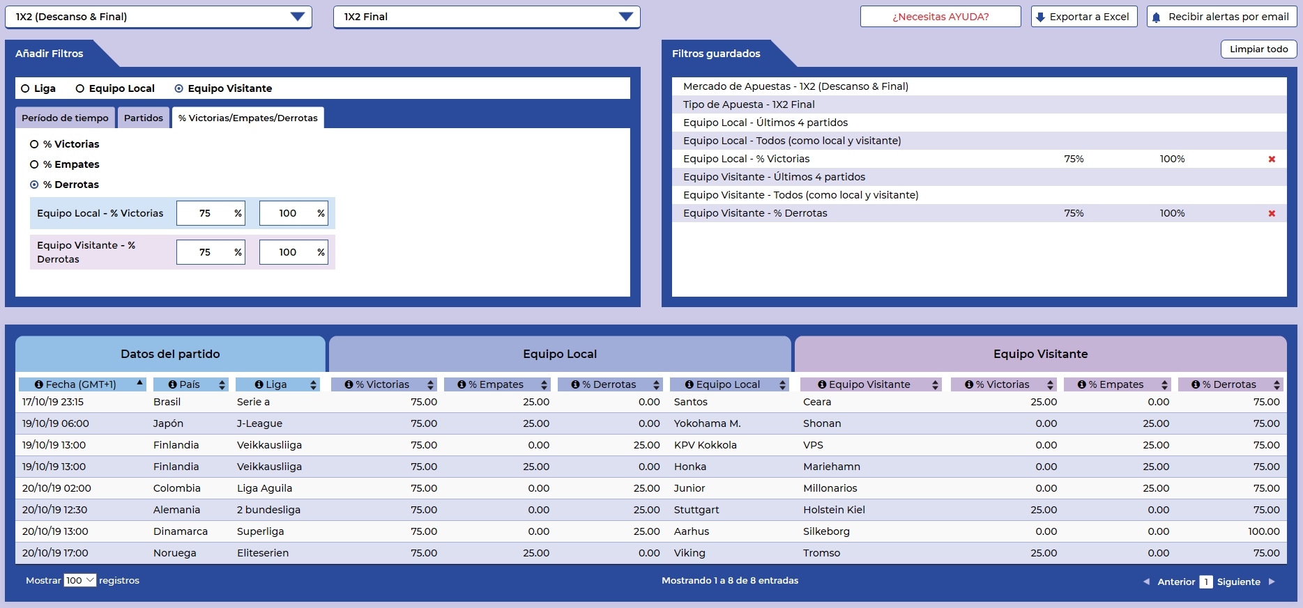Image resolution: width=1303 pixels, height=608 pixels.
Task: Open the Mostrar 100 registros selector
Action: [79, 580]
